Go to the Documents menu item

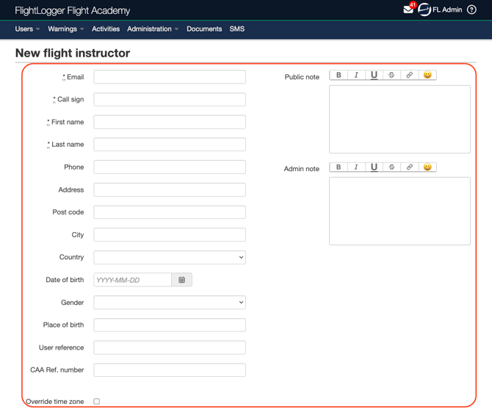point(204,29)
